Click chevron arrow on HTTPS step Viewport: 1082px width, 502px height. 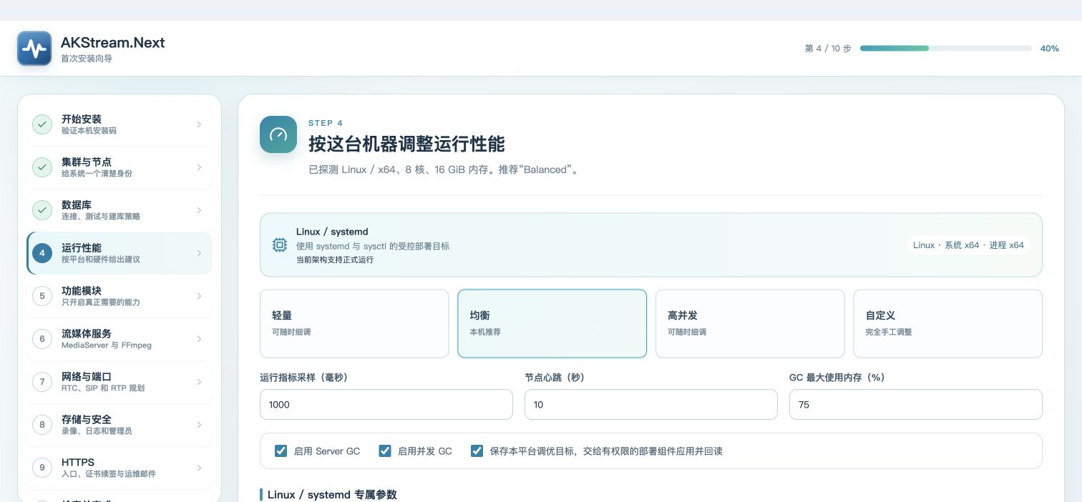coord(199,468)
